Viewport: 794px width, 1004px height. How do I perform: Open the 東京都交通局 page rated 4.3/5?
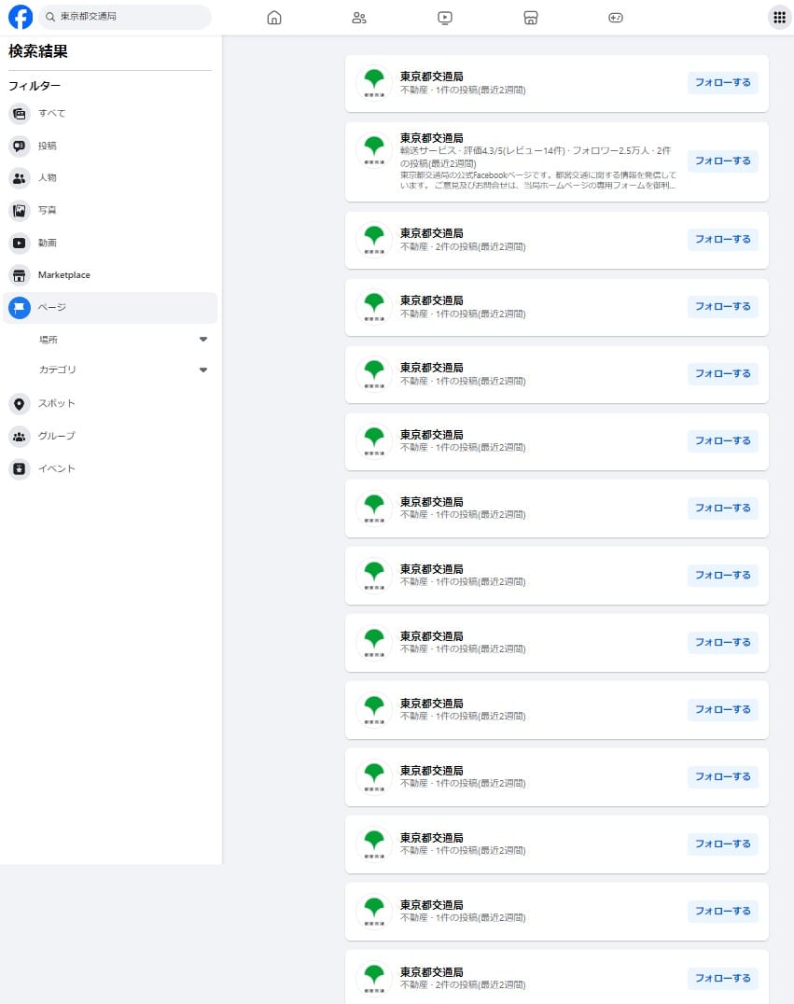(x=432, y=138)
